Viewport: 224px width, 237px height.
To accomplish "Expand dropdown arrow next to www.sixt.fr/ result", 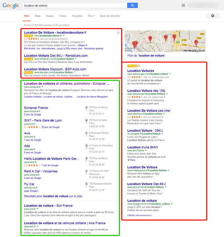I will (x=38, y=209).
